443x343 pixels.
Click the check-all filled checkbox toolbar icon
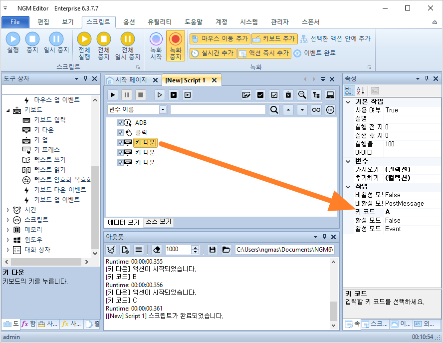pos(260,95)
